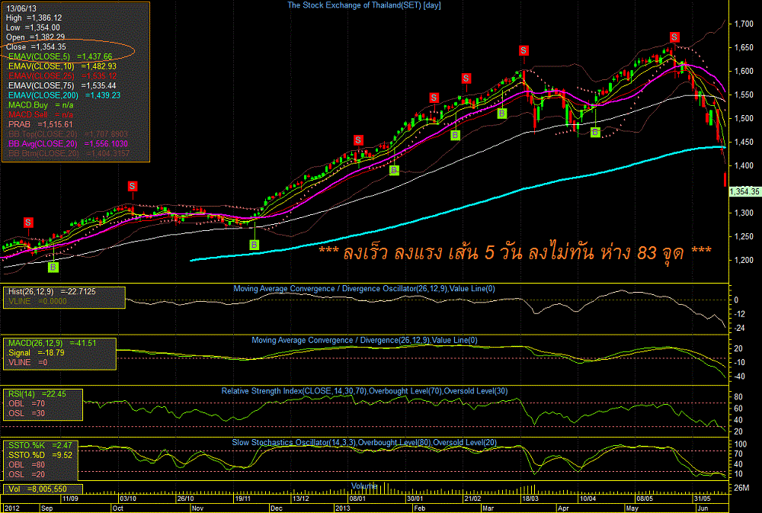Click the date 13/06/13 in the info box
Image resolution: width=762 pixels, height=513 pixels.
[x=21, y=8]
